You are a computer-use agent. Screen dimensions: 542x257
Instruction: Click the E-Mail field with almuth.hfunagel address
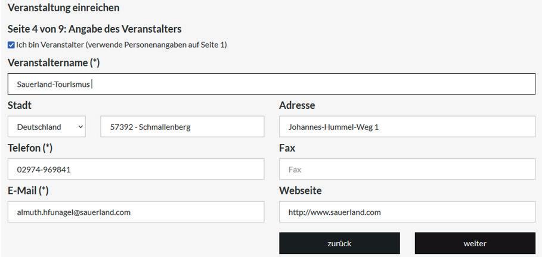[135, 212]
